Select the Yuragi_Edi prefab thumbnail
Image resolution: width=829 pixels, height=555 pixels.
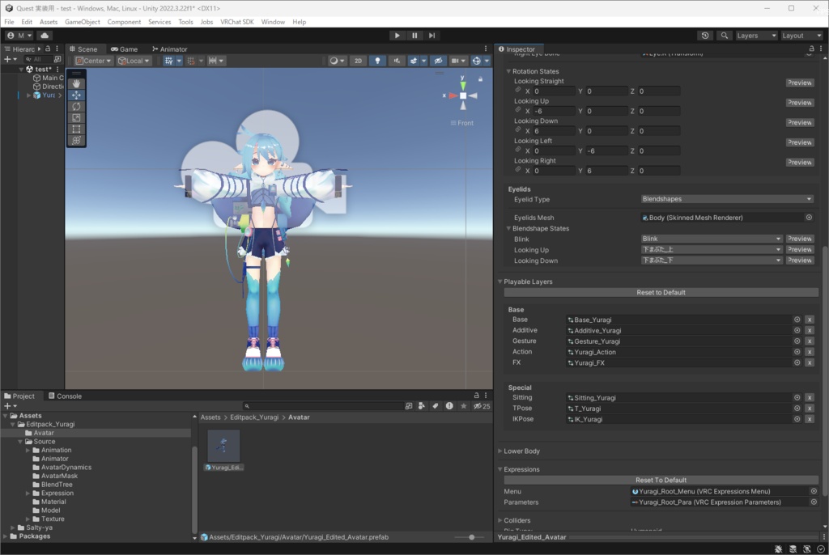223,446
